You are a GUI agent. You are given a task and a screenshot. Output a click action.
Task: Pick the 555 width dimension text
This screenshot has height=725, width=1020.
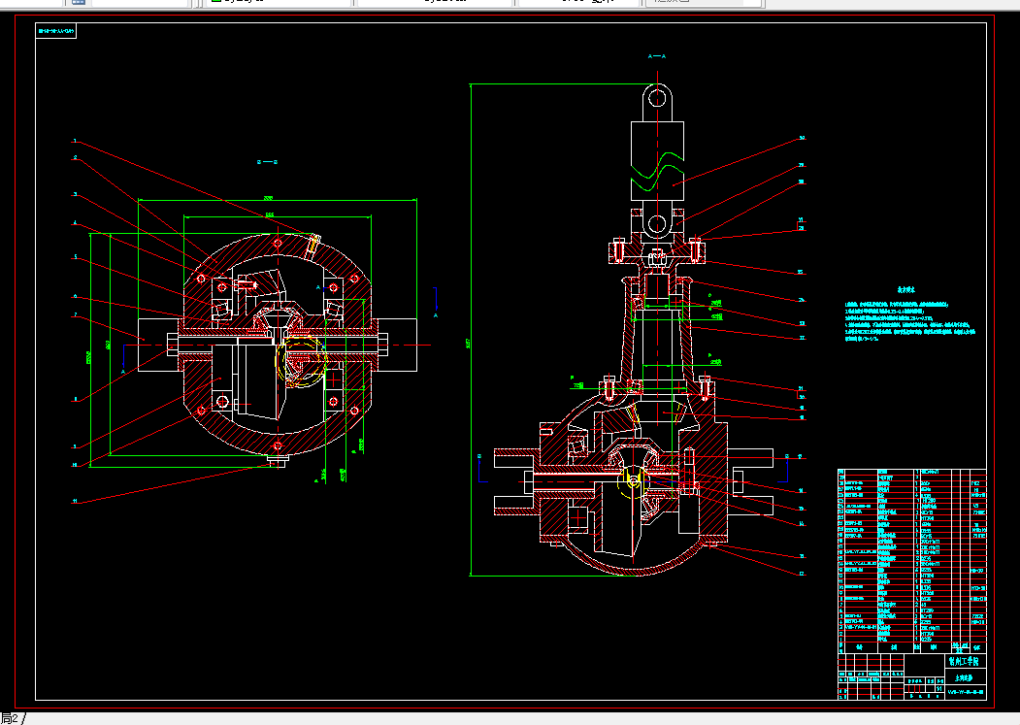(x=269, y=214)
